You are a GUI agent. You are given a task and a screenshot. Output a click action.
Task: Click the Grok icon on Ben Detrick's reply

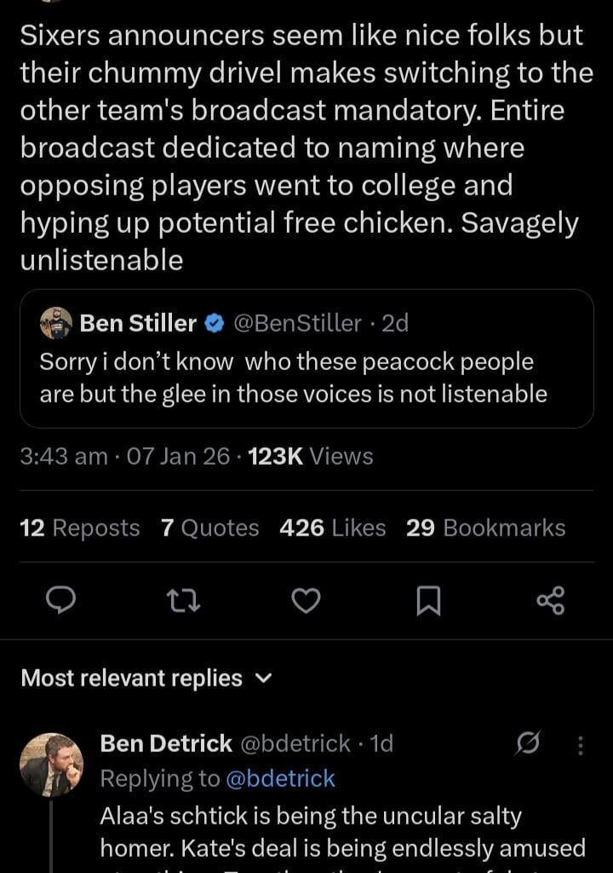click(x=528, y=744)
